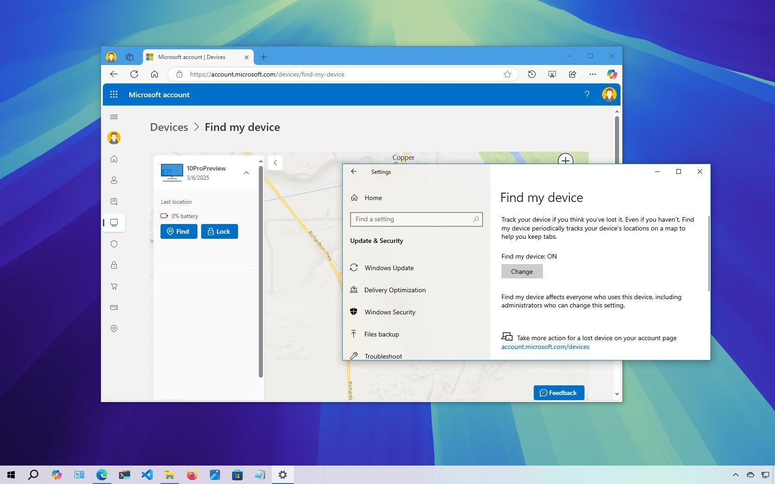Open Order history via shopping cart icon
775x484 pixels.
tap(114, 286)
